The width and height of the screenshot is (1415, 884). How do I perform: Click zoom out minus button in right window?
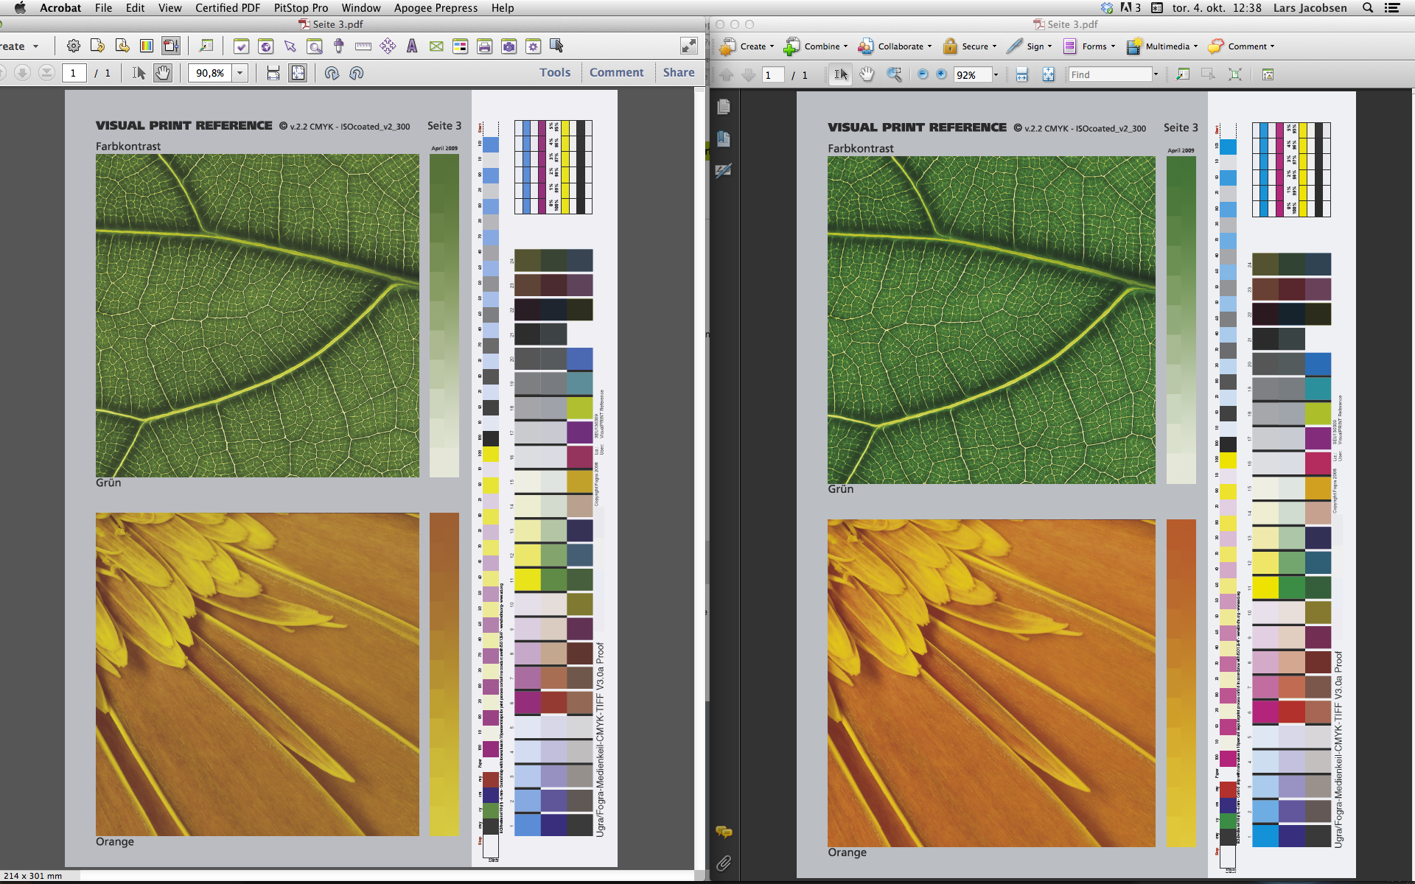click(x=923, y=74)
